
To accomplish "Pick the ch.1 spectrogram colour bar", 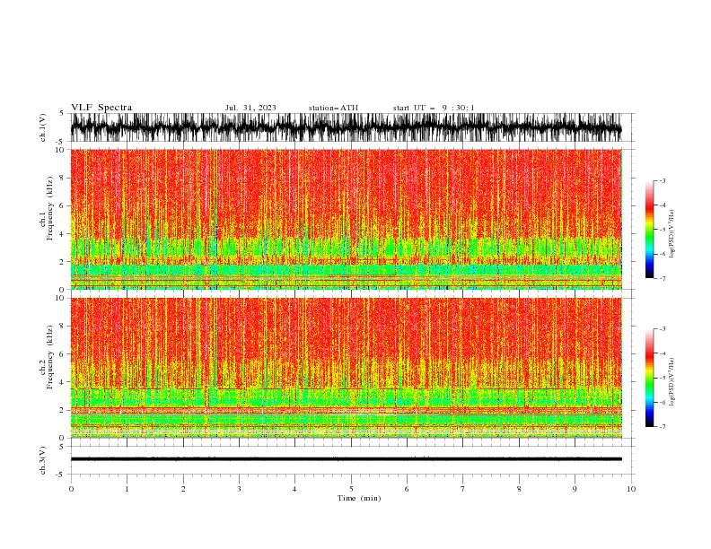I will [x=649, y=230].
